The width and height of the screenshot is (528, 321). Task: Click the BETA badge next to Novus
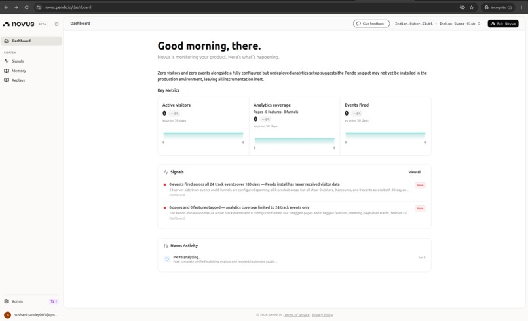pyautogui.click(x=42, y=24)
